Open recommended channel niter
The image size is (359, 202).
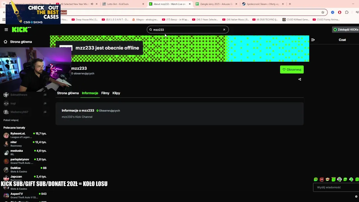[25, 144]
